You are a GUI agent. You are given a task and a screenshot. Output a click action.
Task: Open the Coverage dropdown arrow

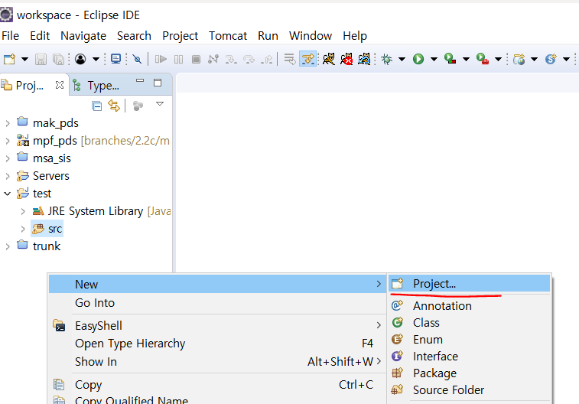[466, 59]
